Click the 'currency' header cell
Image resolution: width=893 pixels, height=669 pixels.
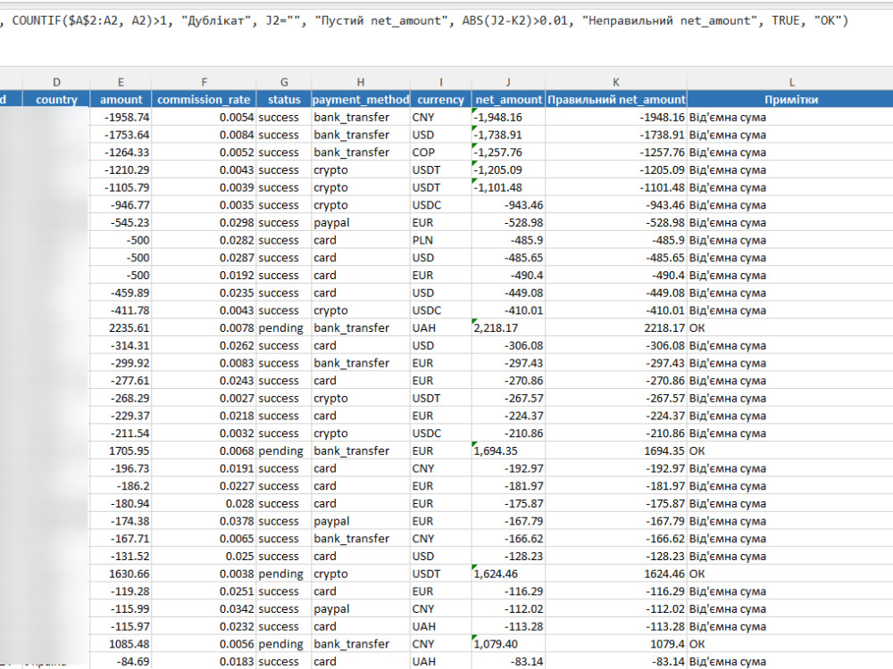point(441,100)
